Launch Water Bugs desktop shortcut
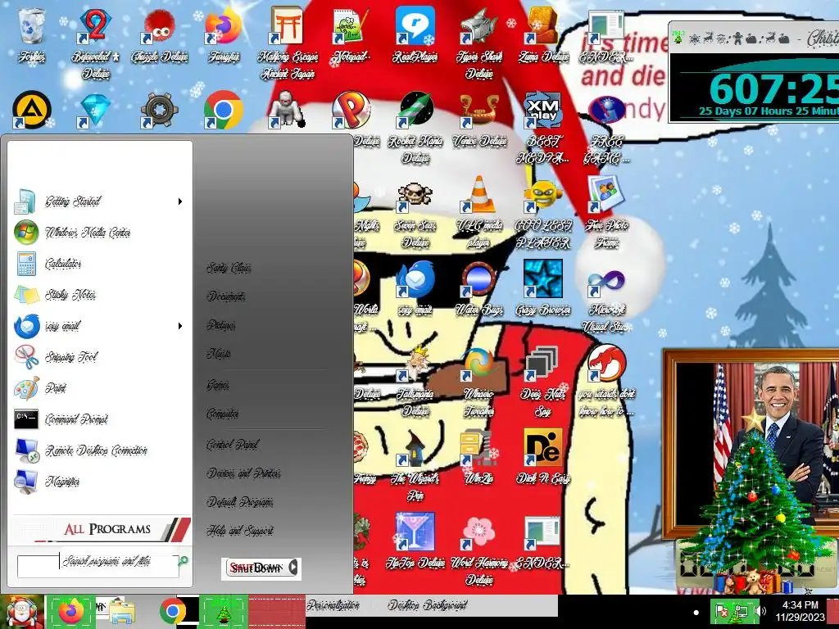The height and width of the screenshot is (629, 839). (478, 287)
